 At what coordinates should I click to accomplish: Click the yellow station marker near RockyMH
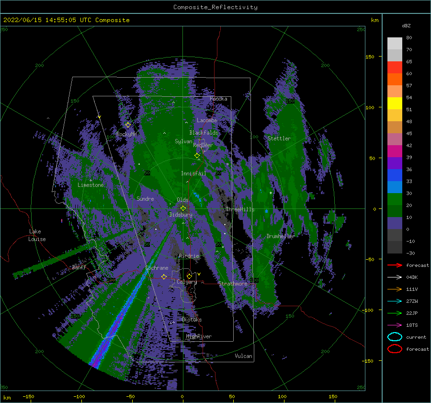(x=128, y=125)
